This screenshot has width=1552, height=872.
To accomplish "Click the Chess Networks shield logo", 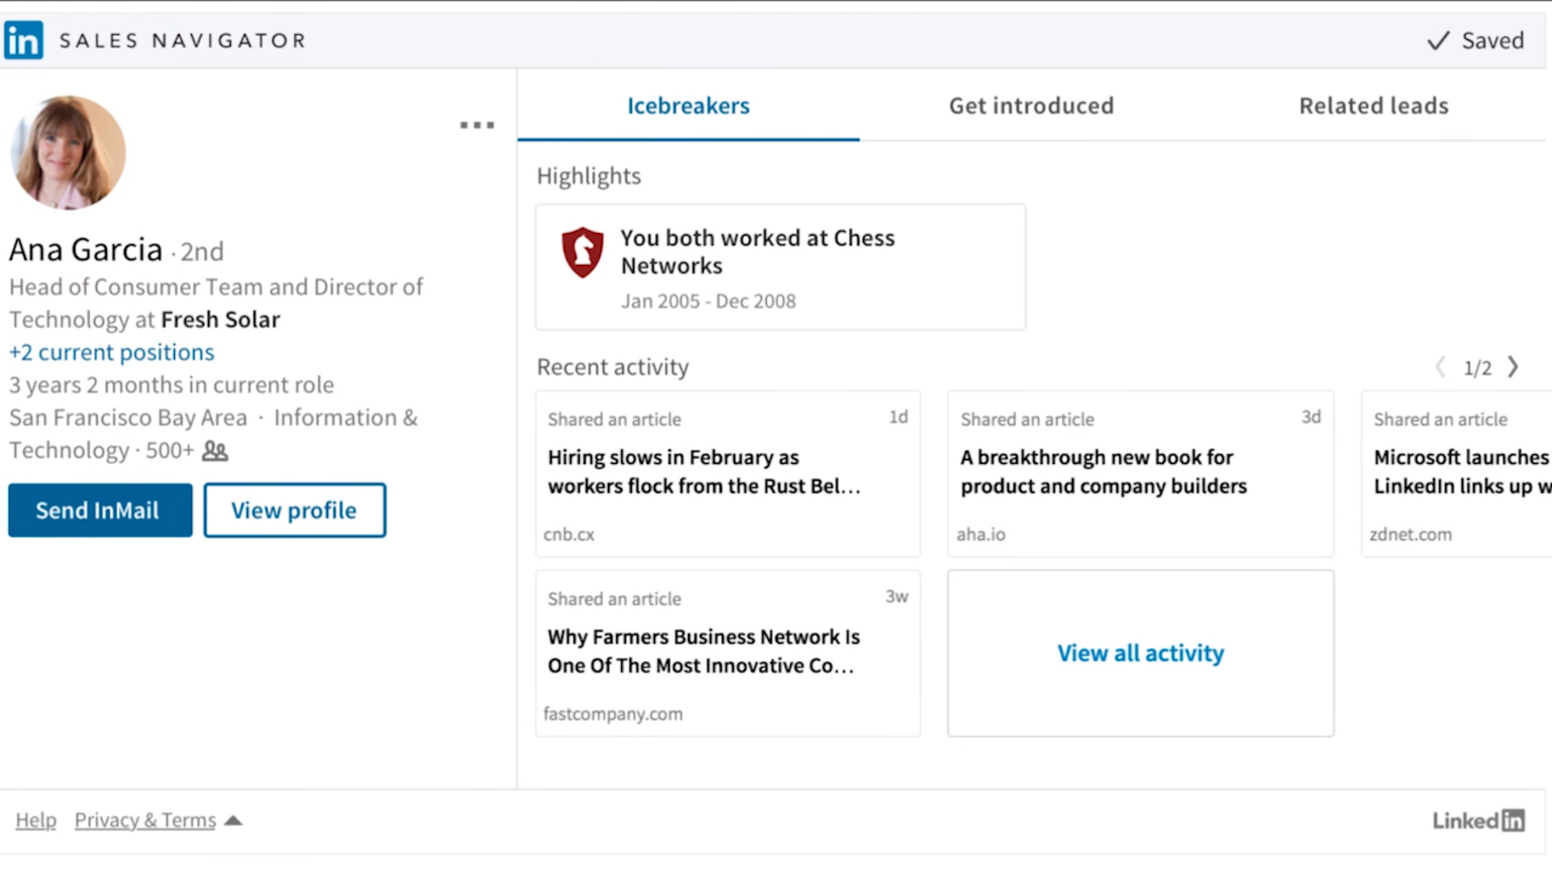I will [x=582, y=252].
